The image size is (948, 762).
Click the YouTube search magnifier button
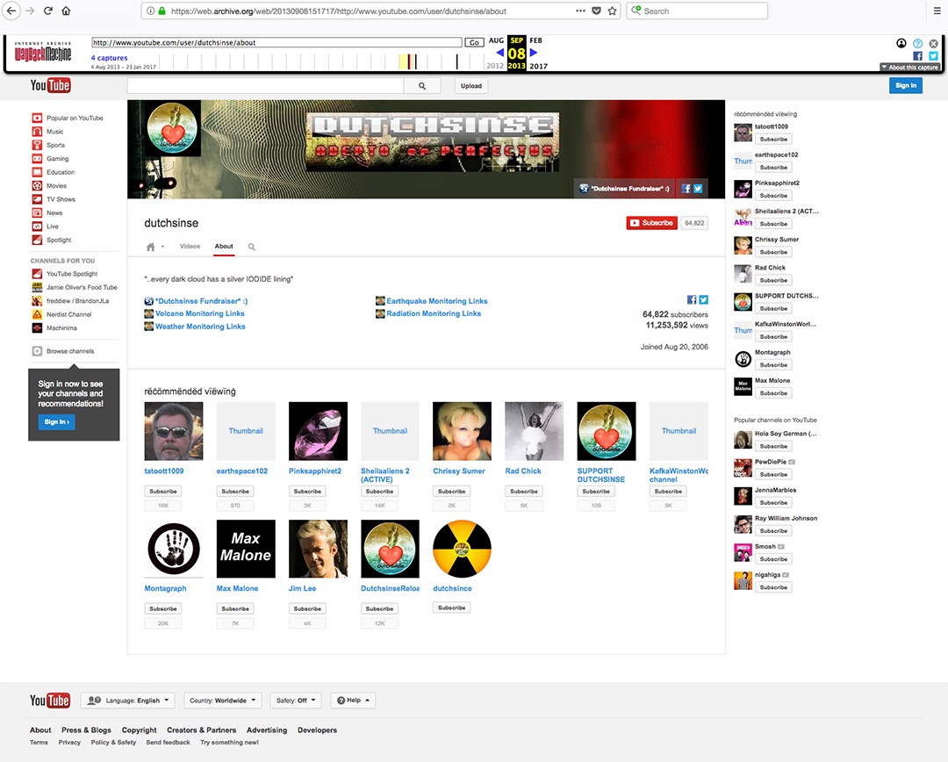point(422,86)
